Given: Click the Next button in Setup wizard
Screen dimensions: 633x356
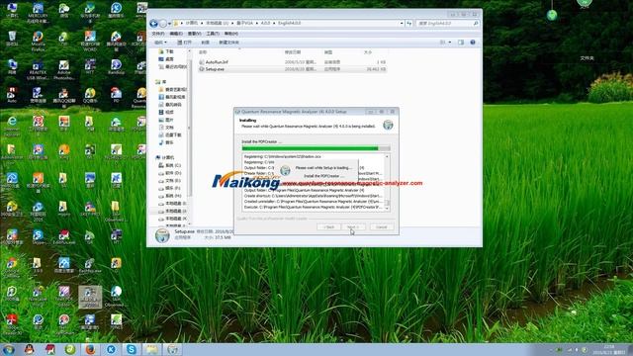Looking at the screenshot, I should (x=353, y=227).
